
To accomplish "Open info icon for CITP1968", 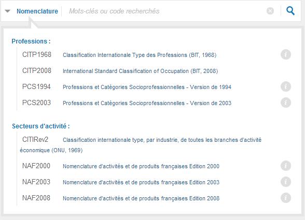I will (x=286, y=54).
